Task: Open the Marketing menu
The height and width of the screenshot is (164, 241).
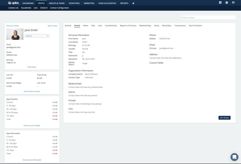Action: point(89,3)
